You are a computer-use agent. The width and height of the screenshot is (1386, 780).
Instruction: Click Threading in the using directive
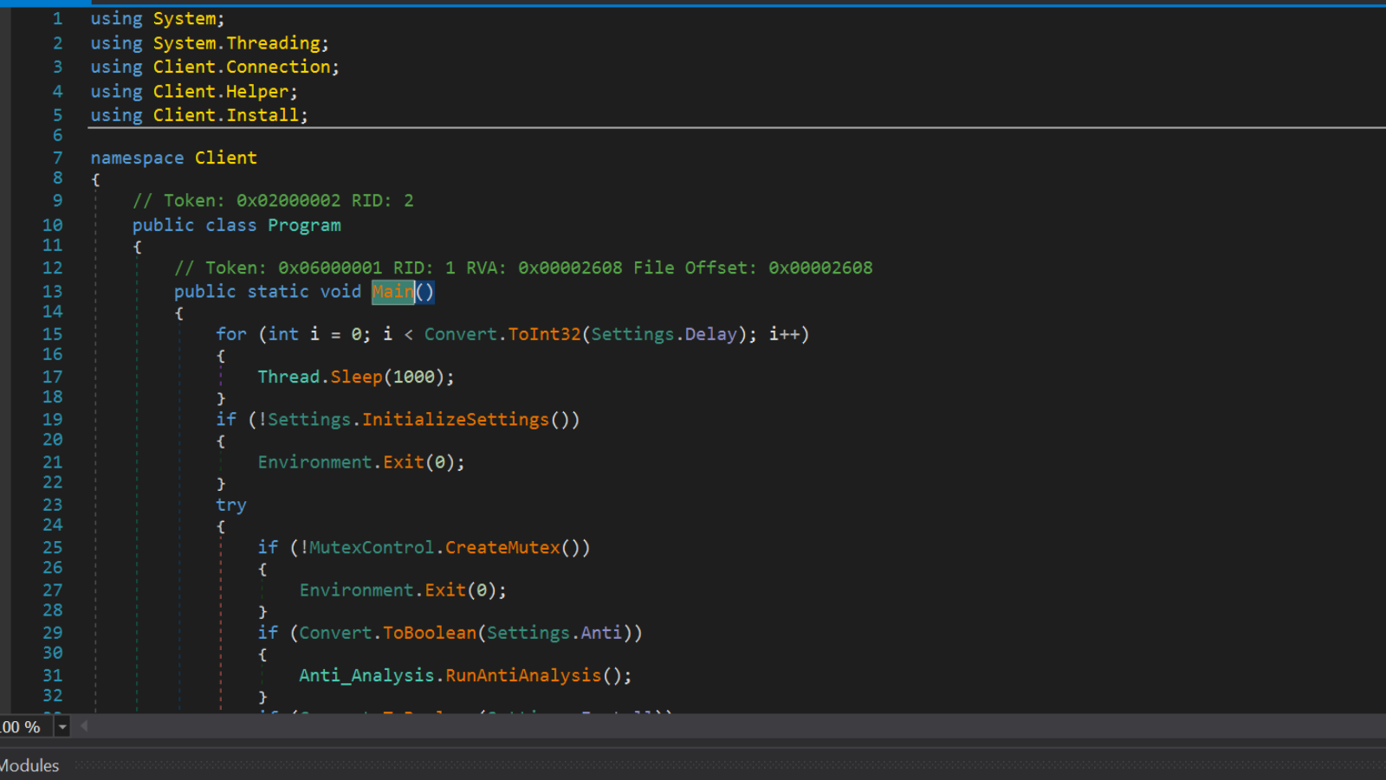coord(274,43)
